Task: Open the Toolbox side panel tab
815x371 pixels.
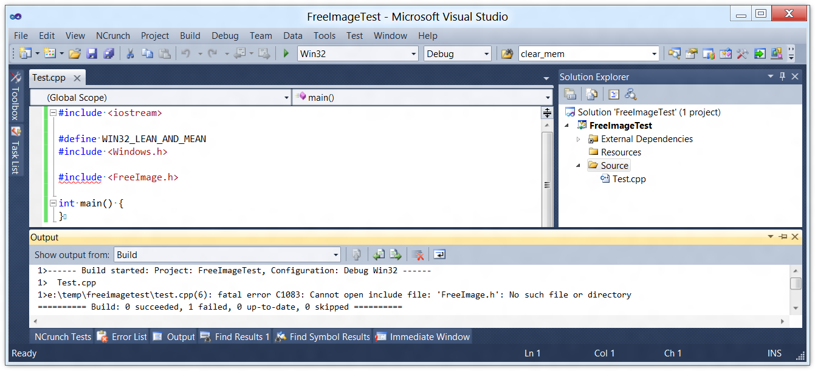Action: (x=16, y=96)
